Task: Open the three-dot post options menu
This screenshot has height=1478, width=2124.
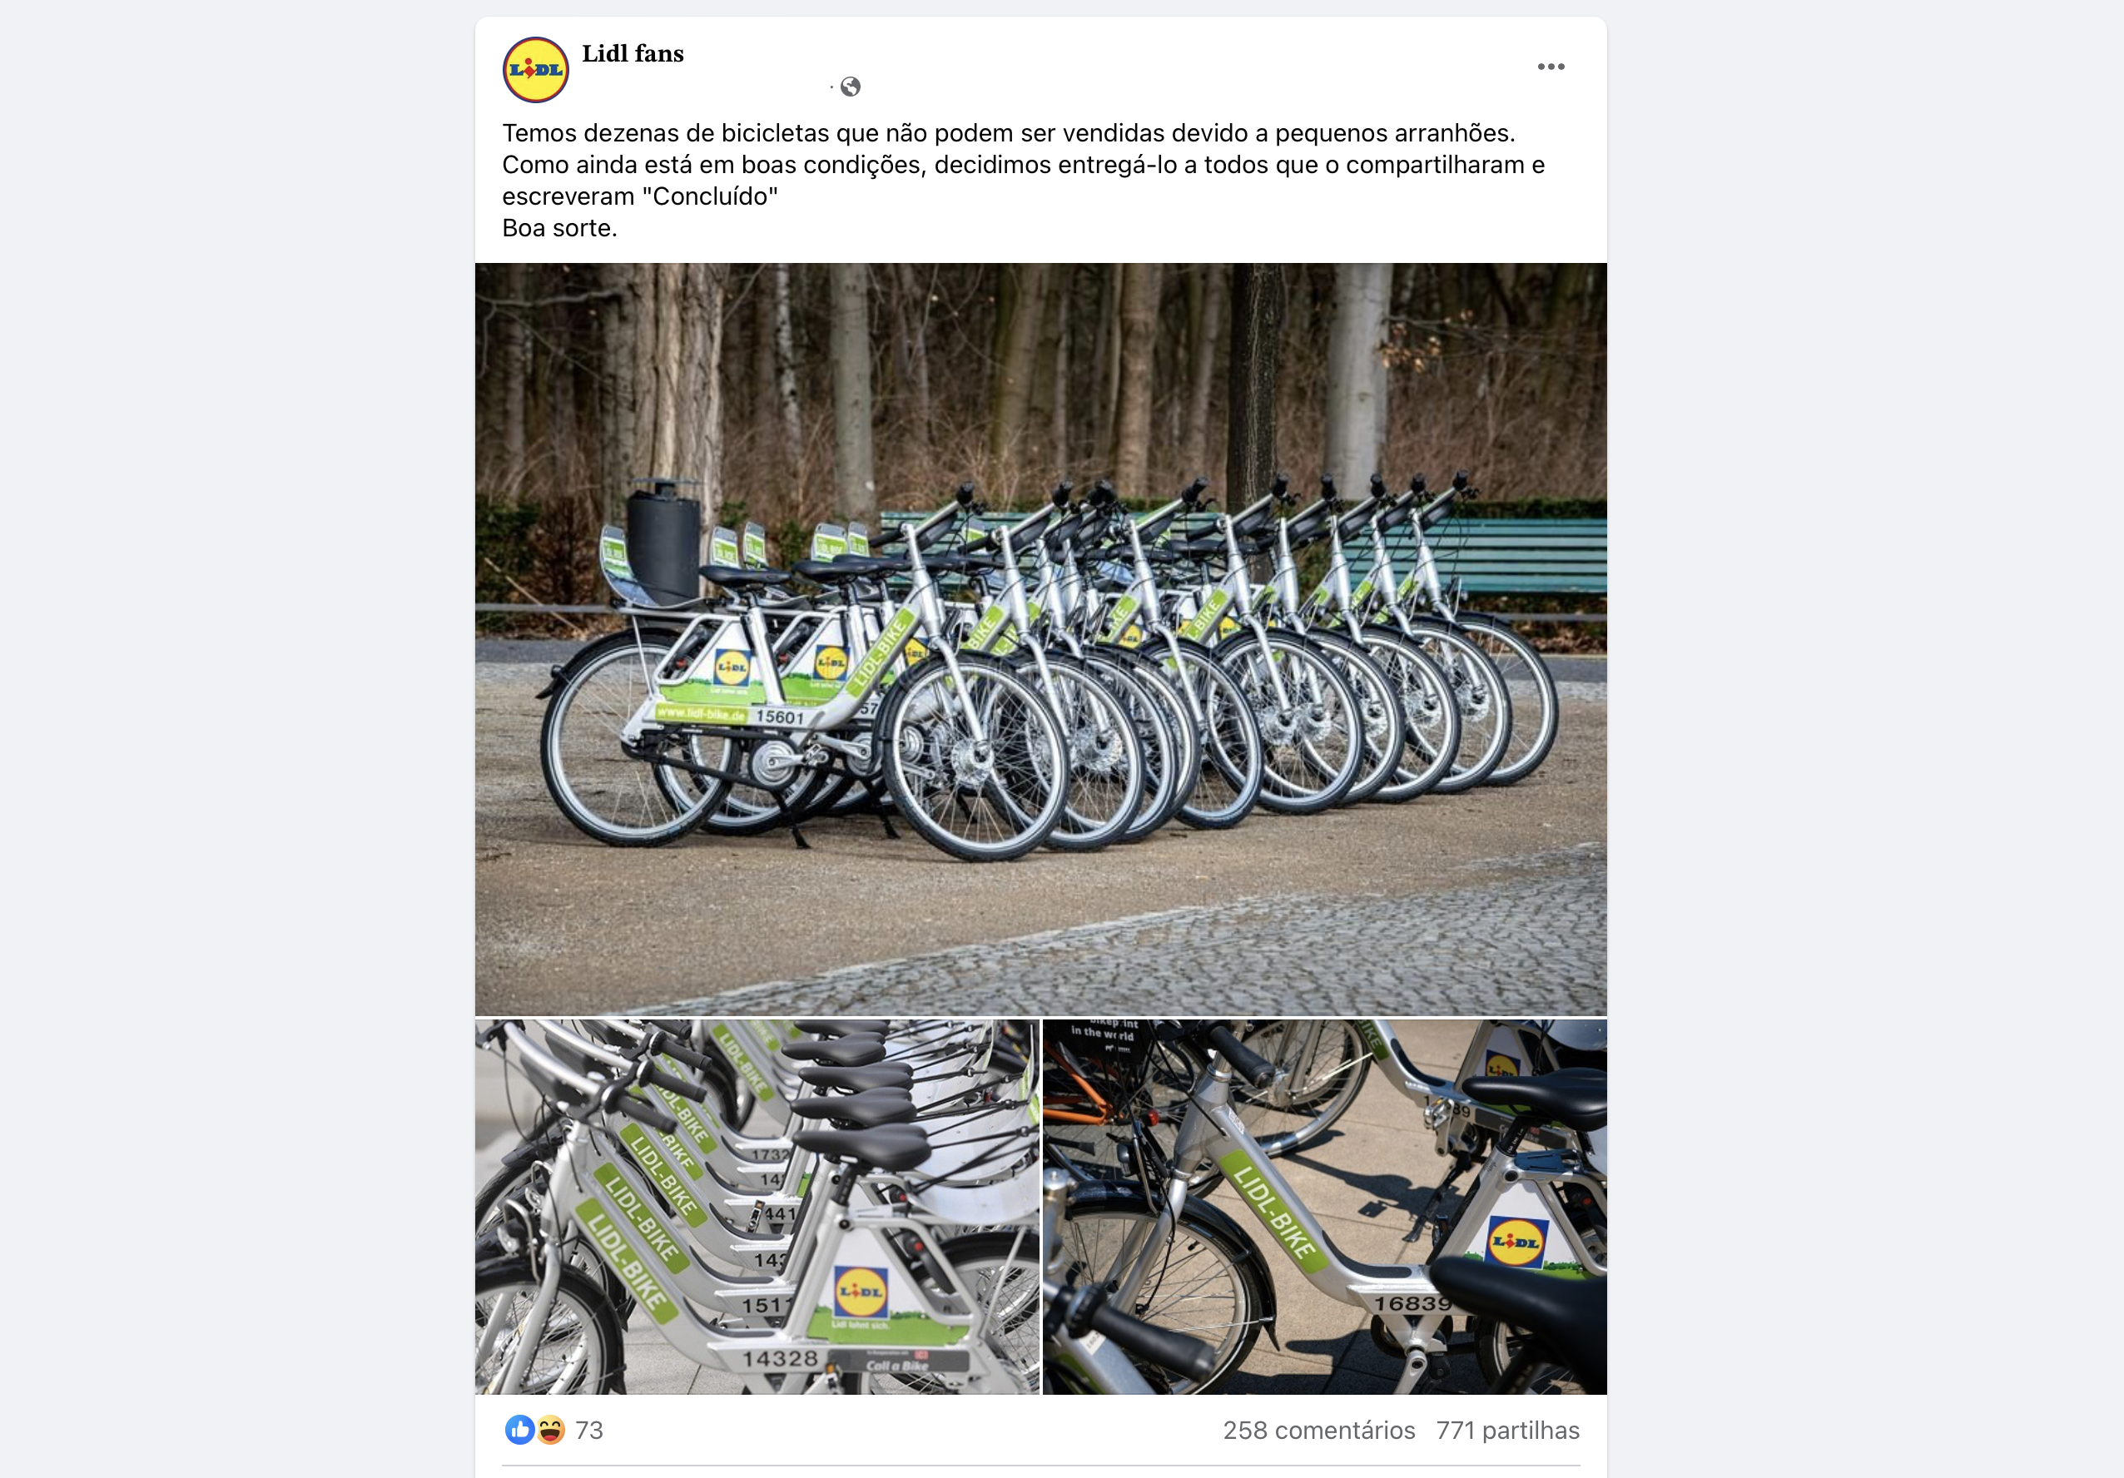Action: 1551,67
